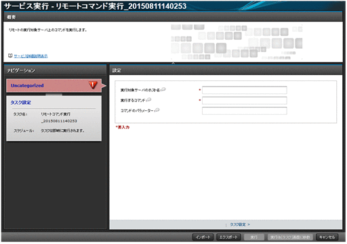Viewport: 347px width, 244px height.
Task: Go to タスク設定 > at the bottom of the settings pane
Action: (240, 224)
